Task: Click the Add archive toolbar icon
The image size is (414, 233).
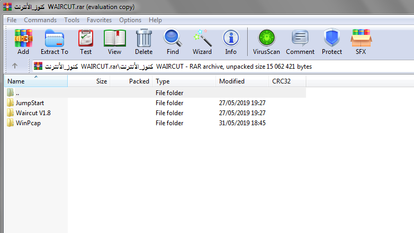Action: [x=23, y=42]
